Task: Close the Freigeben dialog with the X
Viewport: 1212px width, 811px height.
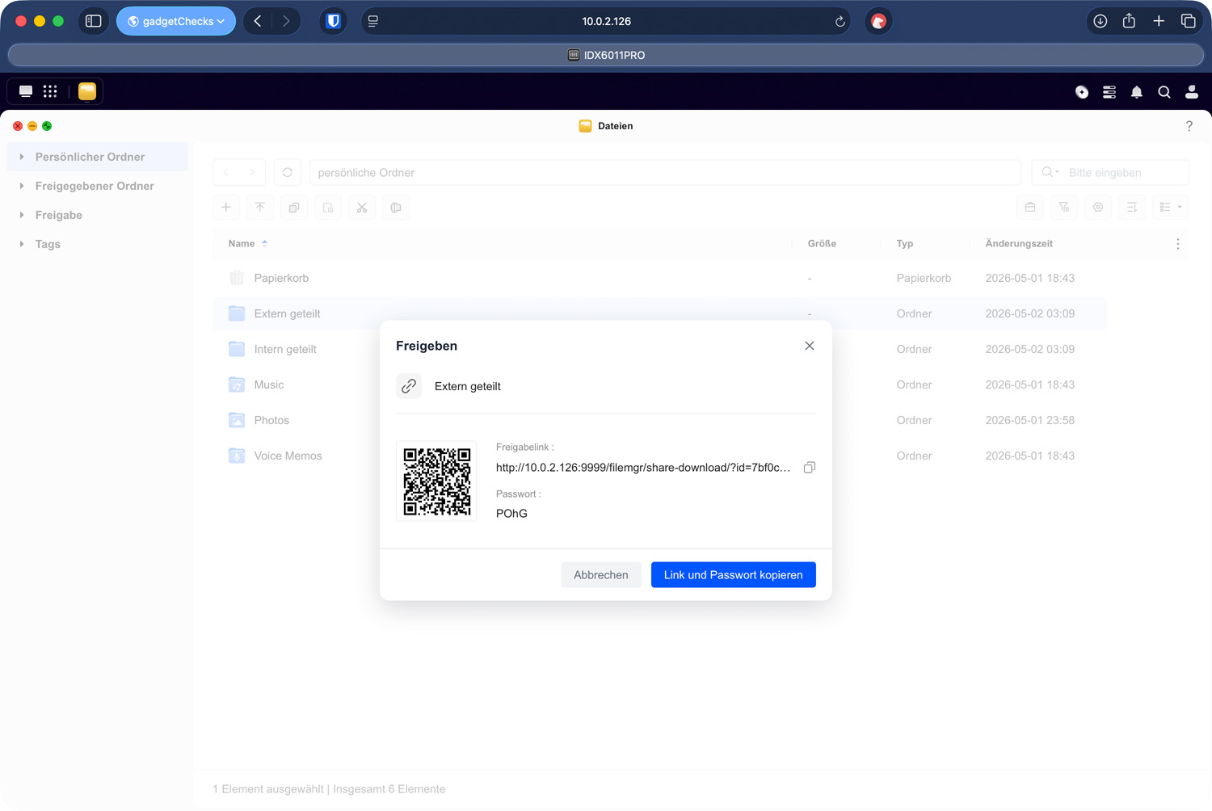Action: [809, 346]
